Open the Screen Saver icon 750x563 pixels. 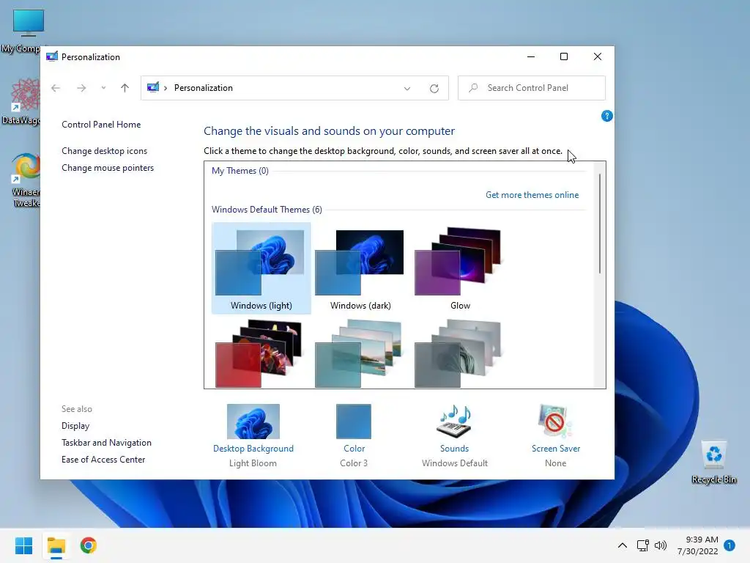pyautogui.click(x=555, y=422)
